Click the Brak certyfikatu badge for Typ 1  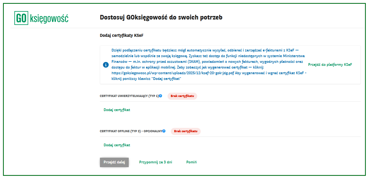click(182, 96)
